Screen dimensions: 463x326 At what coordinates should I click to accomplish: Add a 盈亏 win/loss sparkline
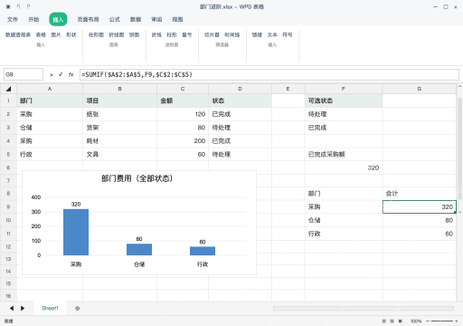coord(186,35)
